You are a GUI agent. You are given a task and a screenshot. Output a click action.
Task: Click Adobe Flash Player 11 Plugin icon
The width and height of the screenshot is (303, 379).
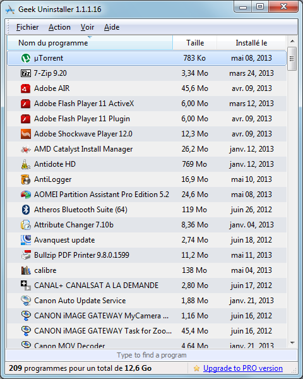click(26, 119)
